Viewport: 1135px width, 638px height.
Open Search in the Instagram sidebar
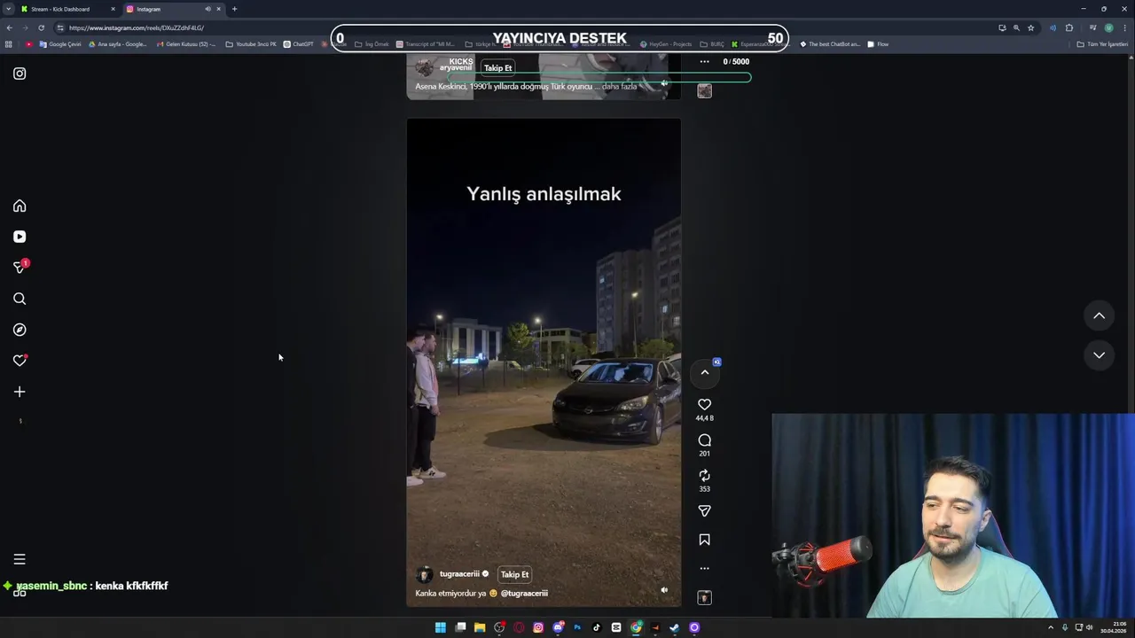pyautogui.click(x=20, y=299)
